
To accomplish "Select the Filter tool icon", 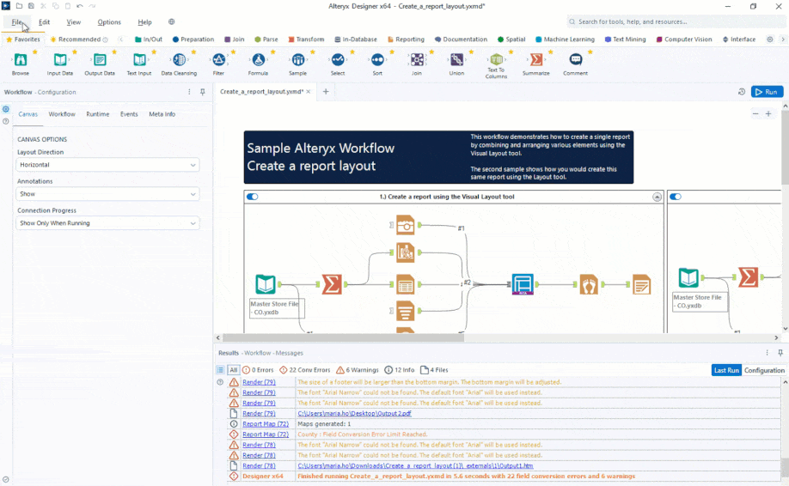I will (218, 60).
